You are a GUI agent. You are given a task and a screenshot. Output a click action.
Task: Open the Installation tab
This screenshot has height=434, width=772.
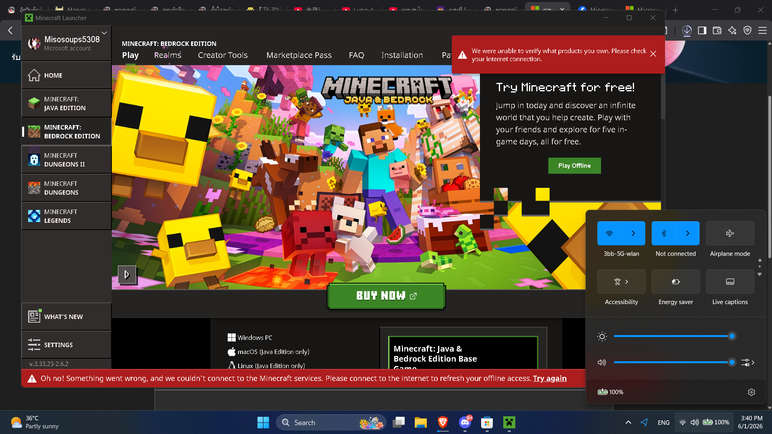click(402, 55)
